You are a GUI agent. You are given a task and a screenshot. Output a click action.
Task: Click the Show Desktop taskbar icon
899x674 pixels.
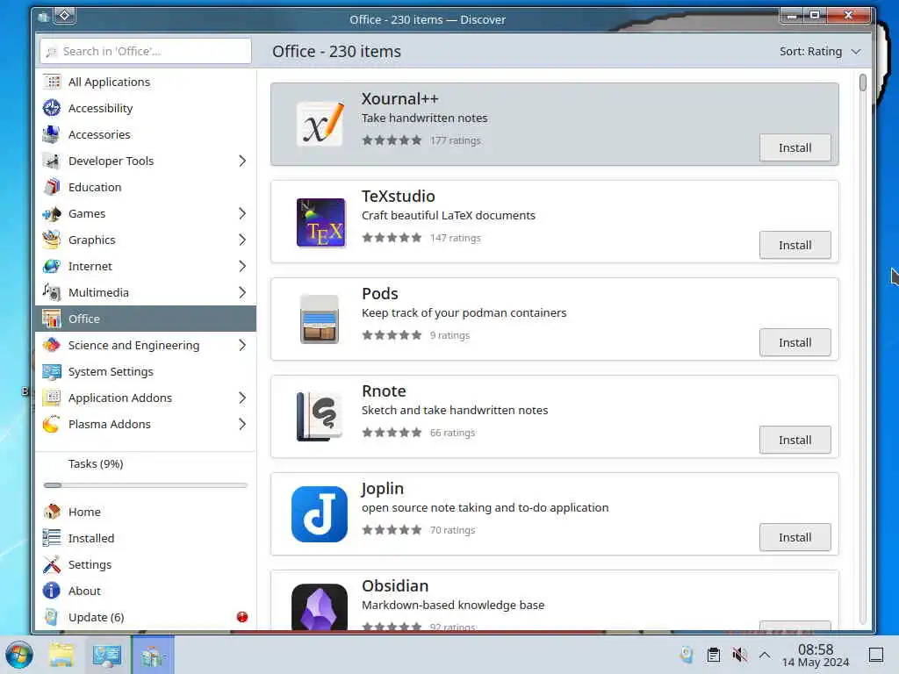pyautogui.click(x=876, y=655)
